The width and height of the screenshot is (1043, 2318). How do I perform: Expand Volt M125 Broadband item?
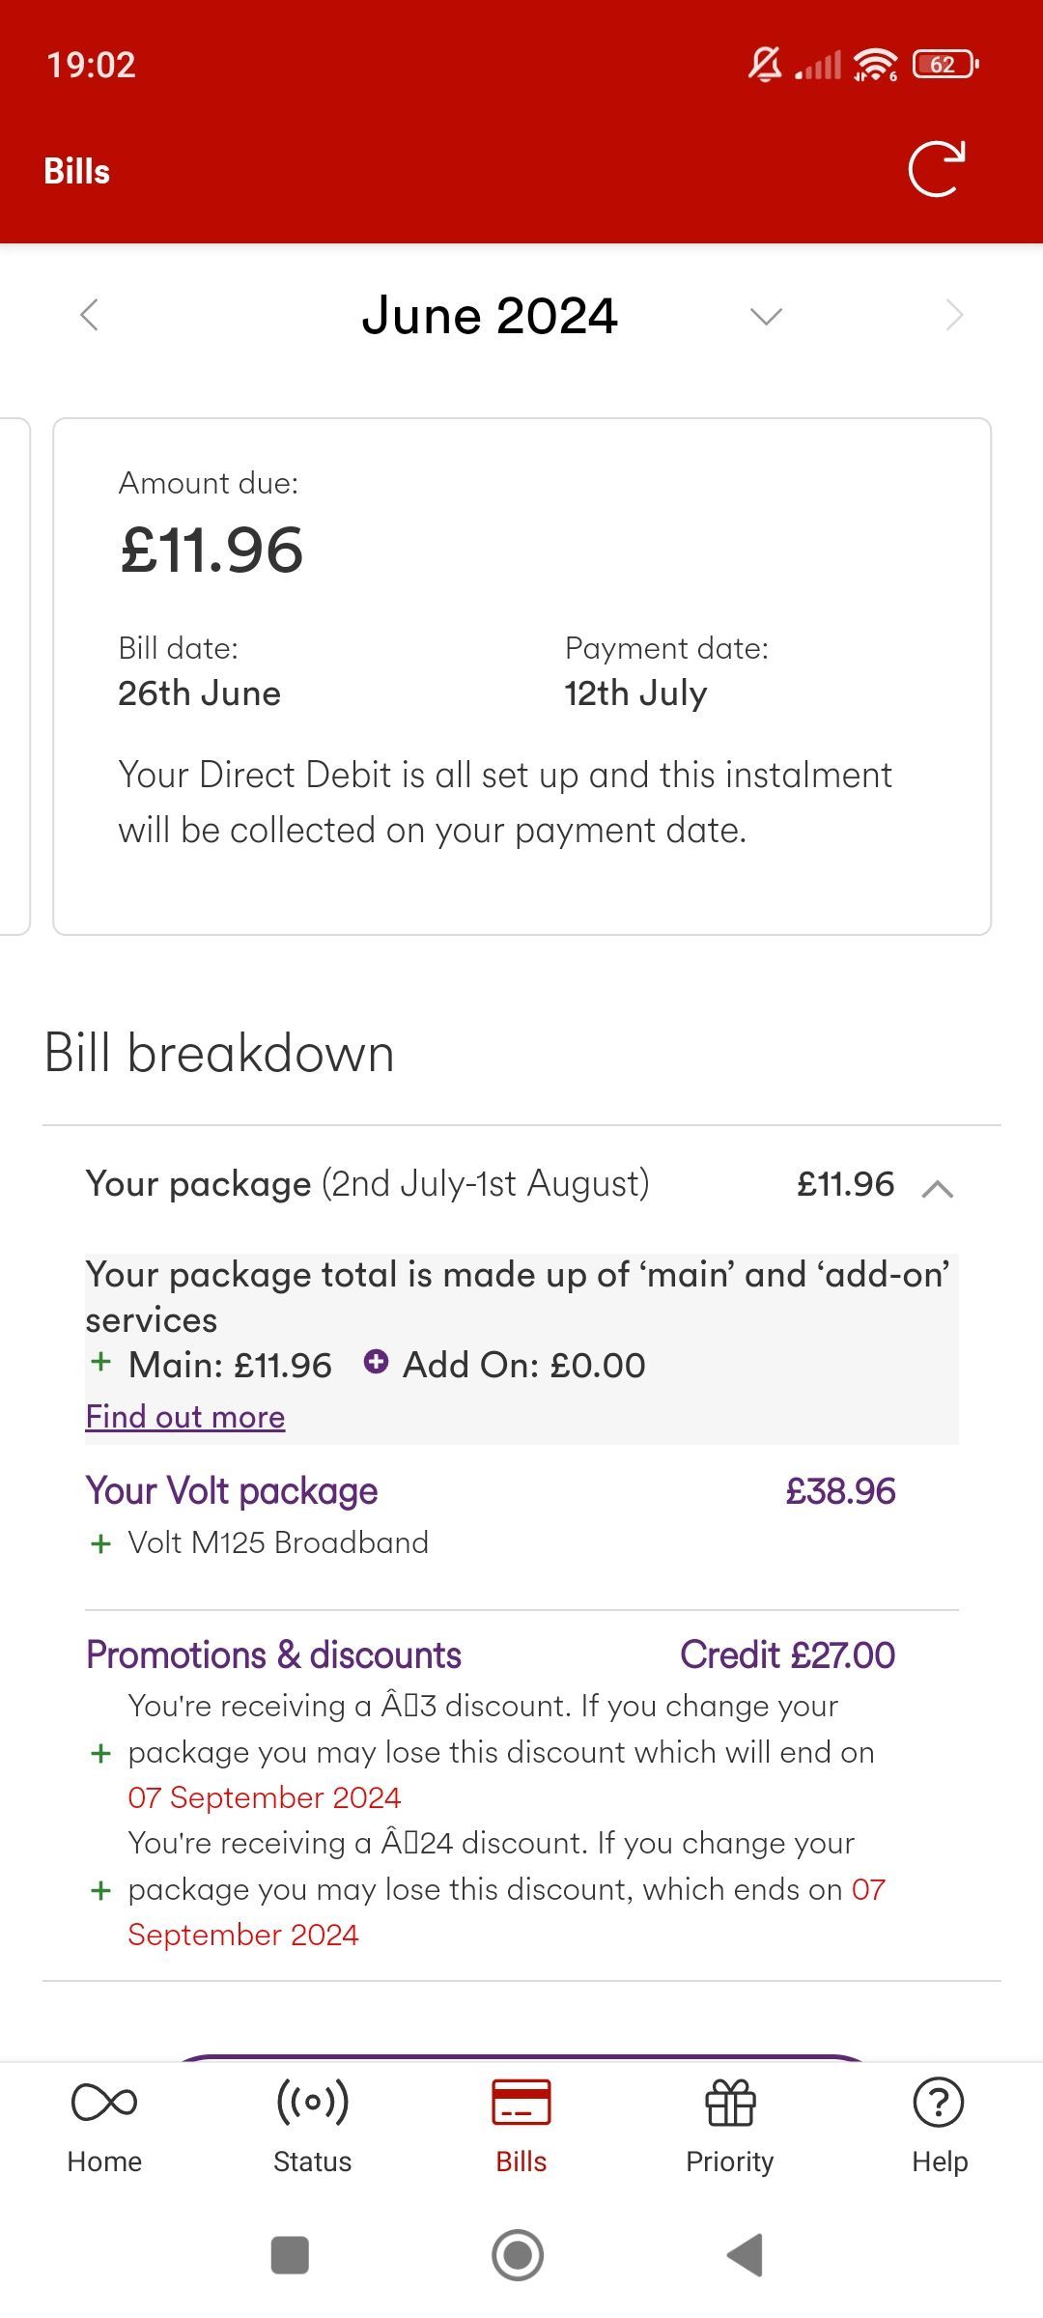tap(100, 1543)
